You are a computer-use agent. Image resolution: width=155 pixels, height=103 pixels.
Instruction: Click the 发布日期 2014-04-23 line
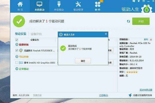(130, 57)
